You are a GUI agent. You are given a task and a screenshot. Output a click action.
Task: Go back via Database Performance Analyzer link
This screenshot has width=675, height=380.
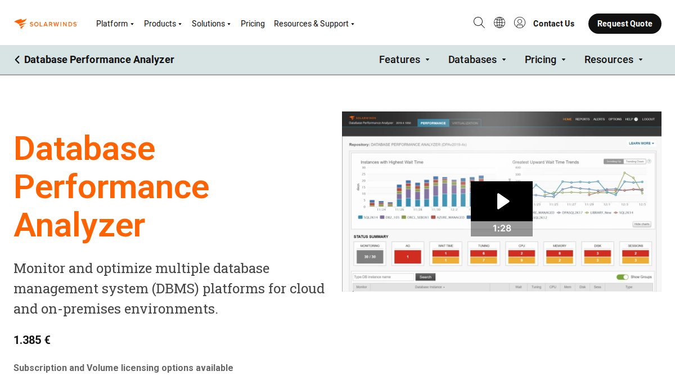pos(99,60)
